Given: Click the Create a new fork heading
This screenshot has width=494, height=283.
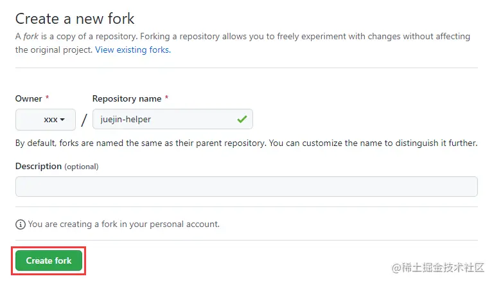Looking at the screenshot, I should (75, 18).
